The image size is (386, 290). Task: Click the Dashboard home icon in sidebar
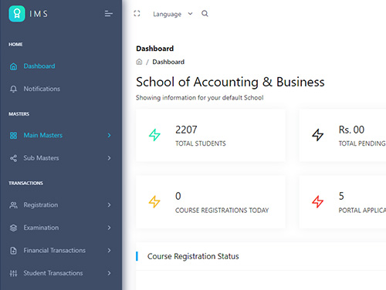click(13, 66)
